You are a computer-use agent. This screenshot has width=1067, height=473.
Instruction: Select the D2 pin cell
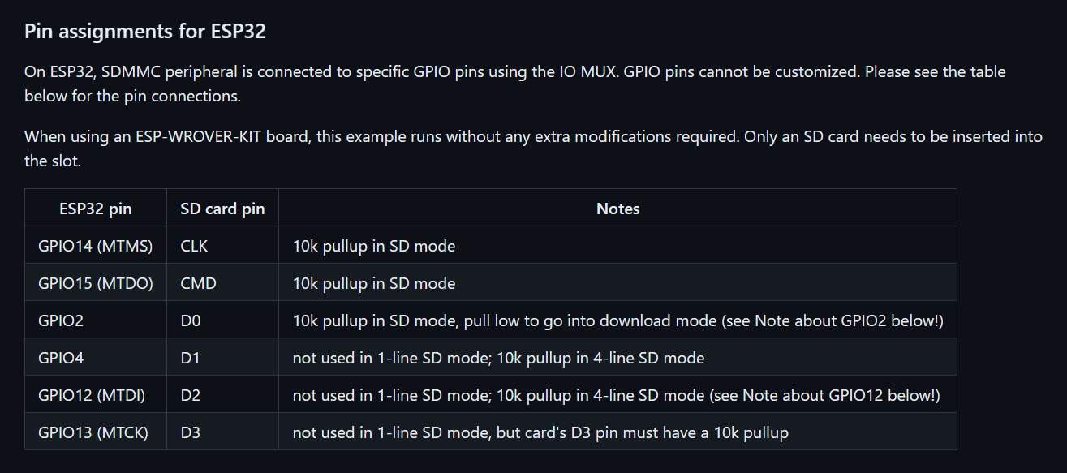(191, 395)
